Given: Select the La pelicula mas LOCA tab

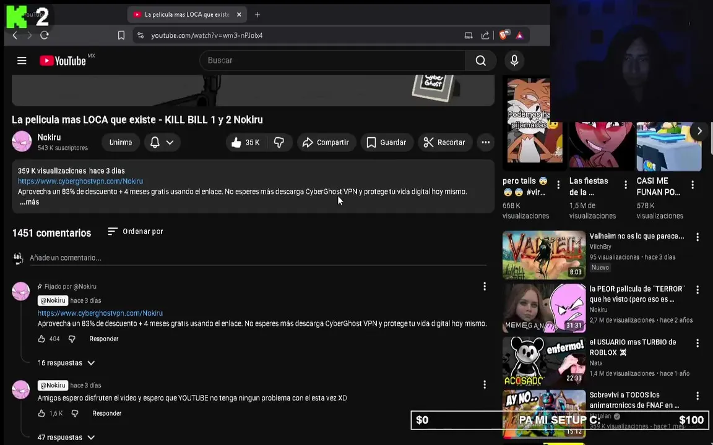Looking at the screenshot, I should click(x=187, y=15).
